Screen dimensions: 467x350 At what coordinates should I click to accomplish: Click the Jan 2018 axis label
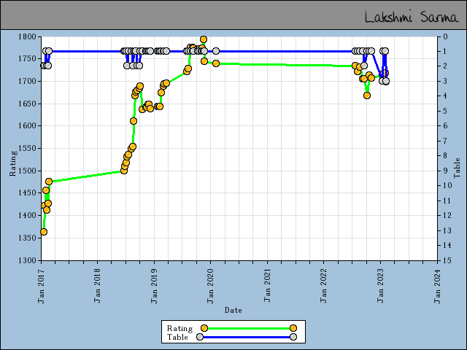pos(97,286)
